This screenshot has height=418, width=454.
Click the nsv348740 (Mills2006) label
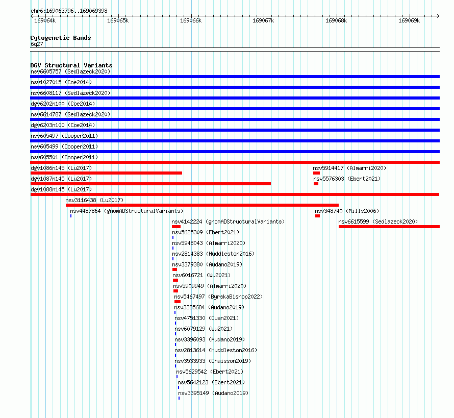point(347,211)
